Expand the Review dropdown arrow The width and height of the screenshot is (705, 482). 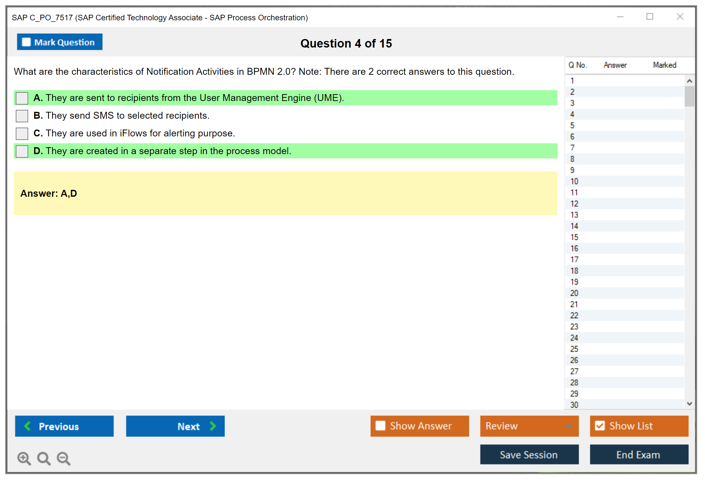[569, 426]
